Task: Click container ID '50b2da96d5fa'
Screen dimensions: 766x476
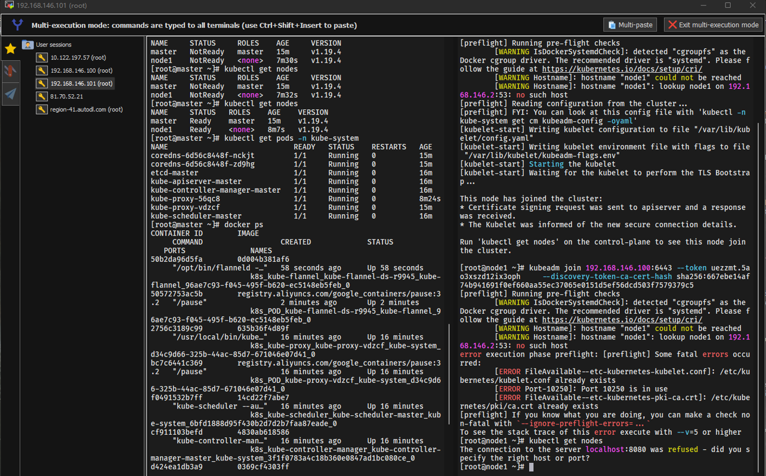Action: click(x=177, y=259)
